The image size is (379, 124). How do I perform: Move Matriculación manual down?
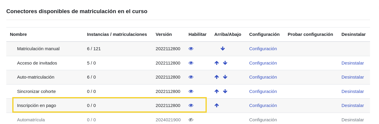(x=223, y=49)
